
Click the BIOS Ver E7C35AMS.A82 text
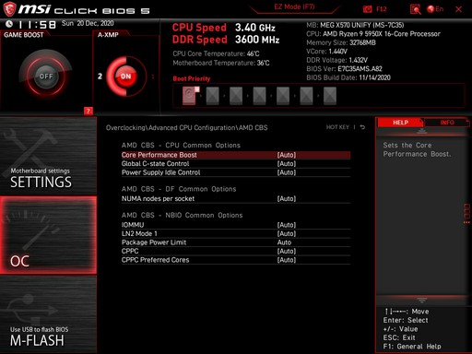coord(344,69)
